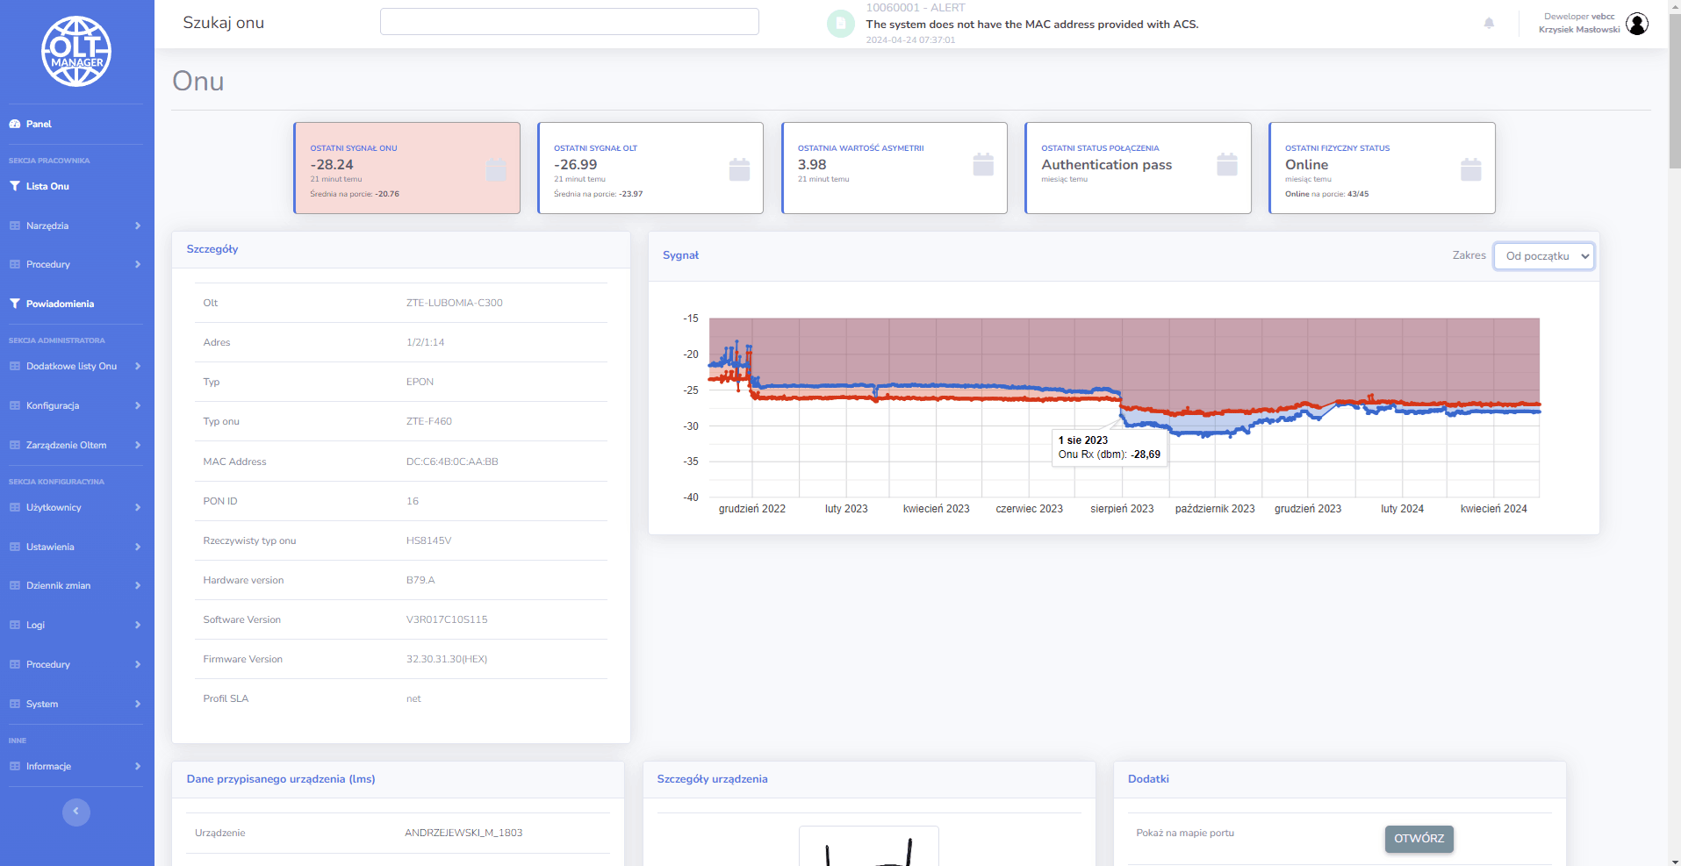Screen dimensions: 1681x866
Task: Click the filter icon beside Lista Onu
Action: coord(14,185)
